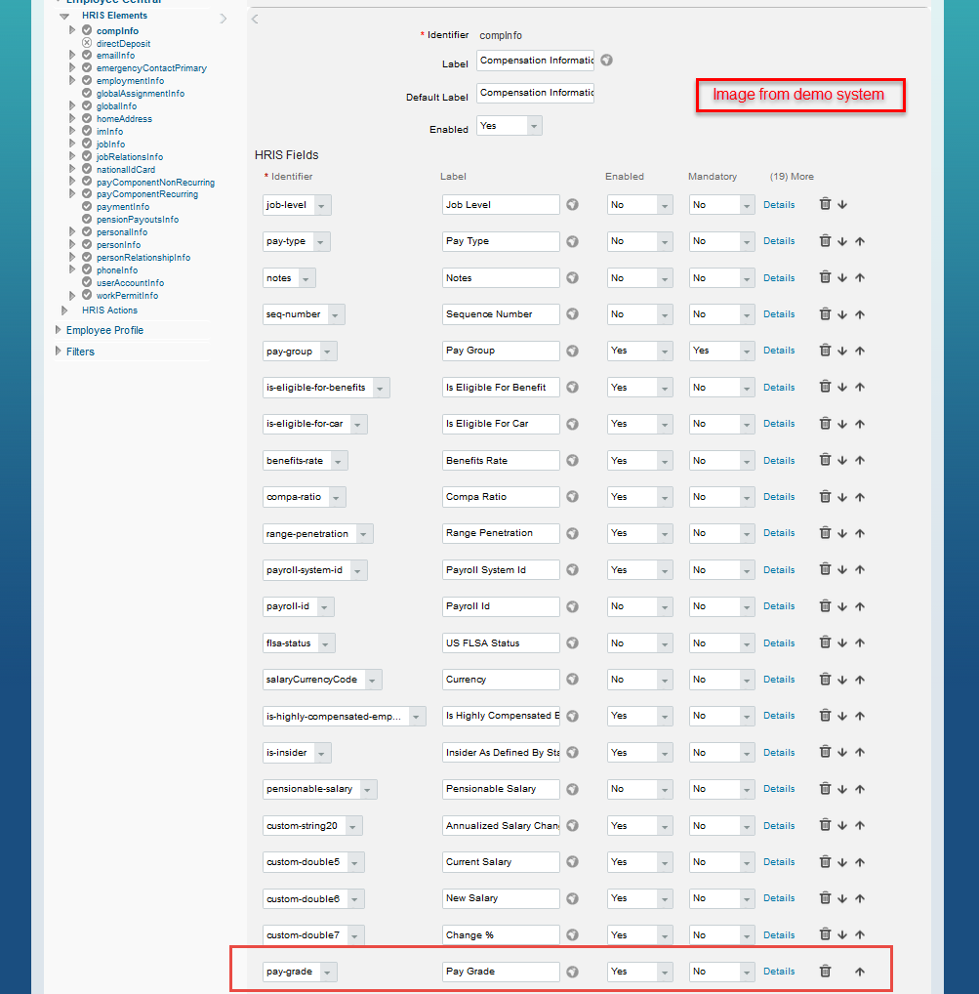
Task: Open Mandatory dropdown for the pay-group row
Action: pos(721,351)
